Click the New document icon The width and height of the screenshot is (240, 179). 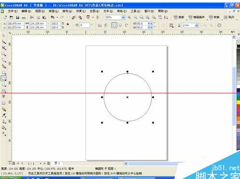tap(5, 17)
